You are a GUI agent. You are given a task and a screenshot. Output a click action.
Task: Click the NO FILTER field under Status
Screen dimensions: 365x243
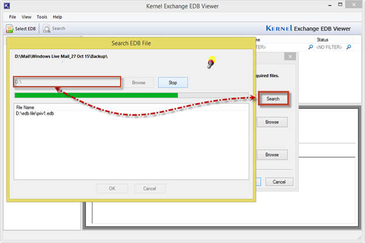329,47
